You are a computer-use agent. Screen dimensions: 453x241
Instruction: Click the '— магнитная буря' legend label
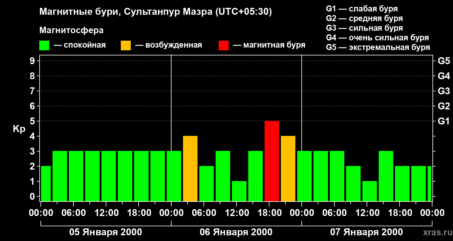(x=269, y=45)
